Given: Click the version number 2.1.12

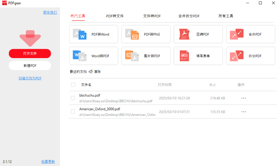Looking at the screenshot, I should [7, 162].
